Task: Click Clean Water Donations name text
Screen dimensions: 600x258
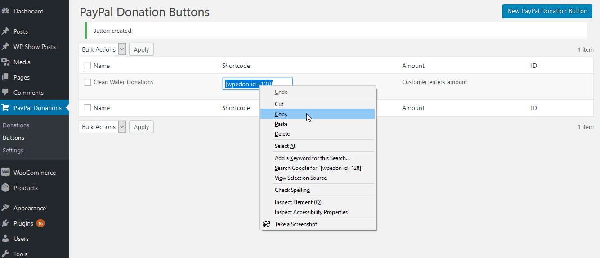Action: pyautogui.click(x=123, y=82)
